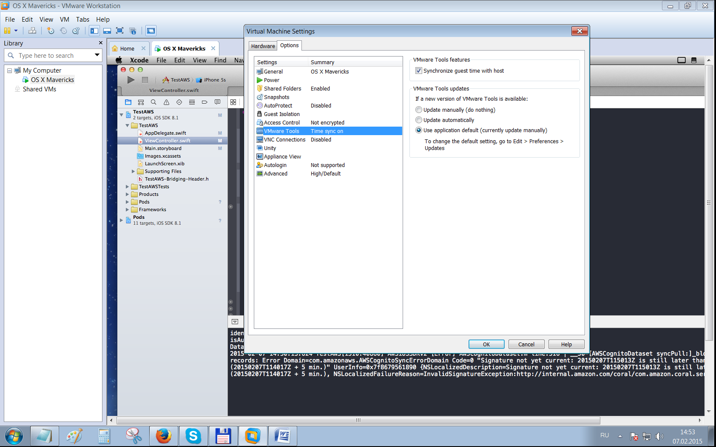Open the VMware Tabs menu
The width and height of the screenshot is (716, 447).
[82, 20]
